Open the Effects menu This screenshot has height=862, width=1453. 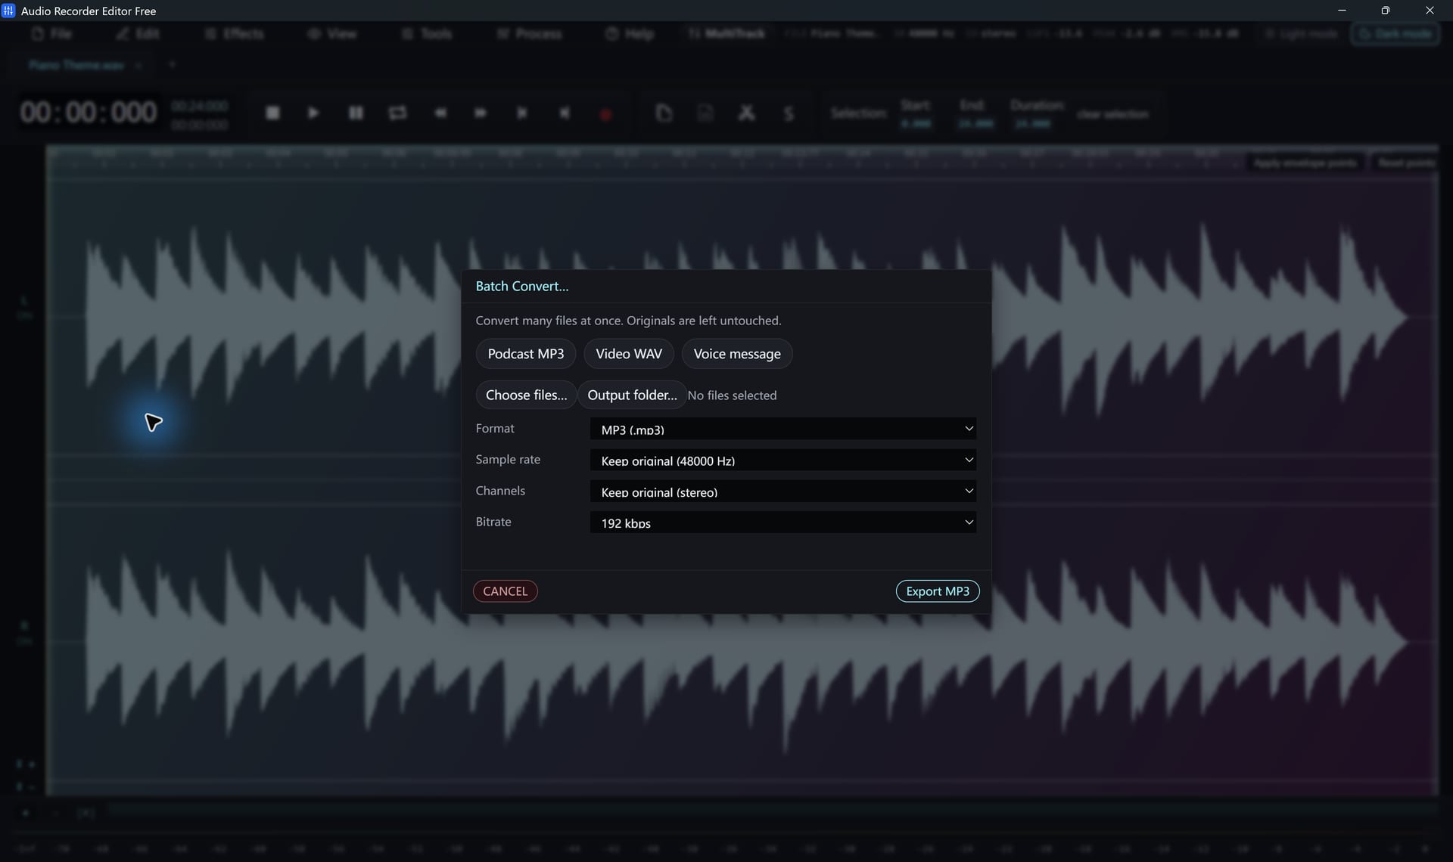pyautogui.click(x=235, y=34)
